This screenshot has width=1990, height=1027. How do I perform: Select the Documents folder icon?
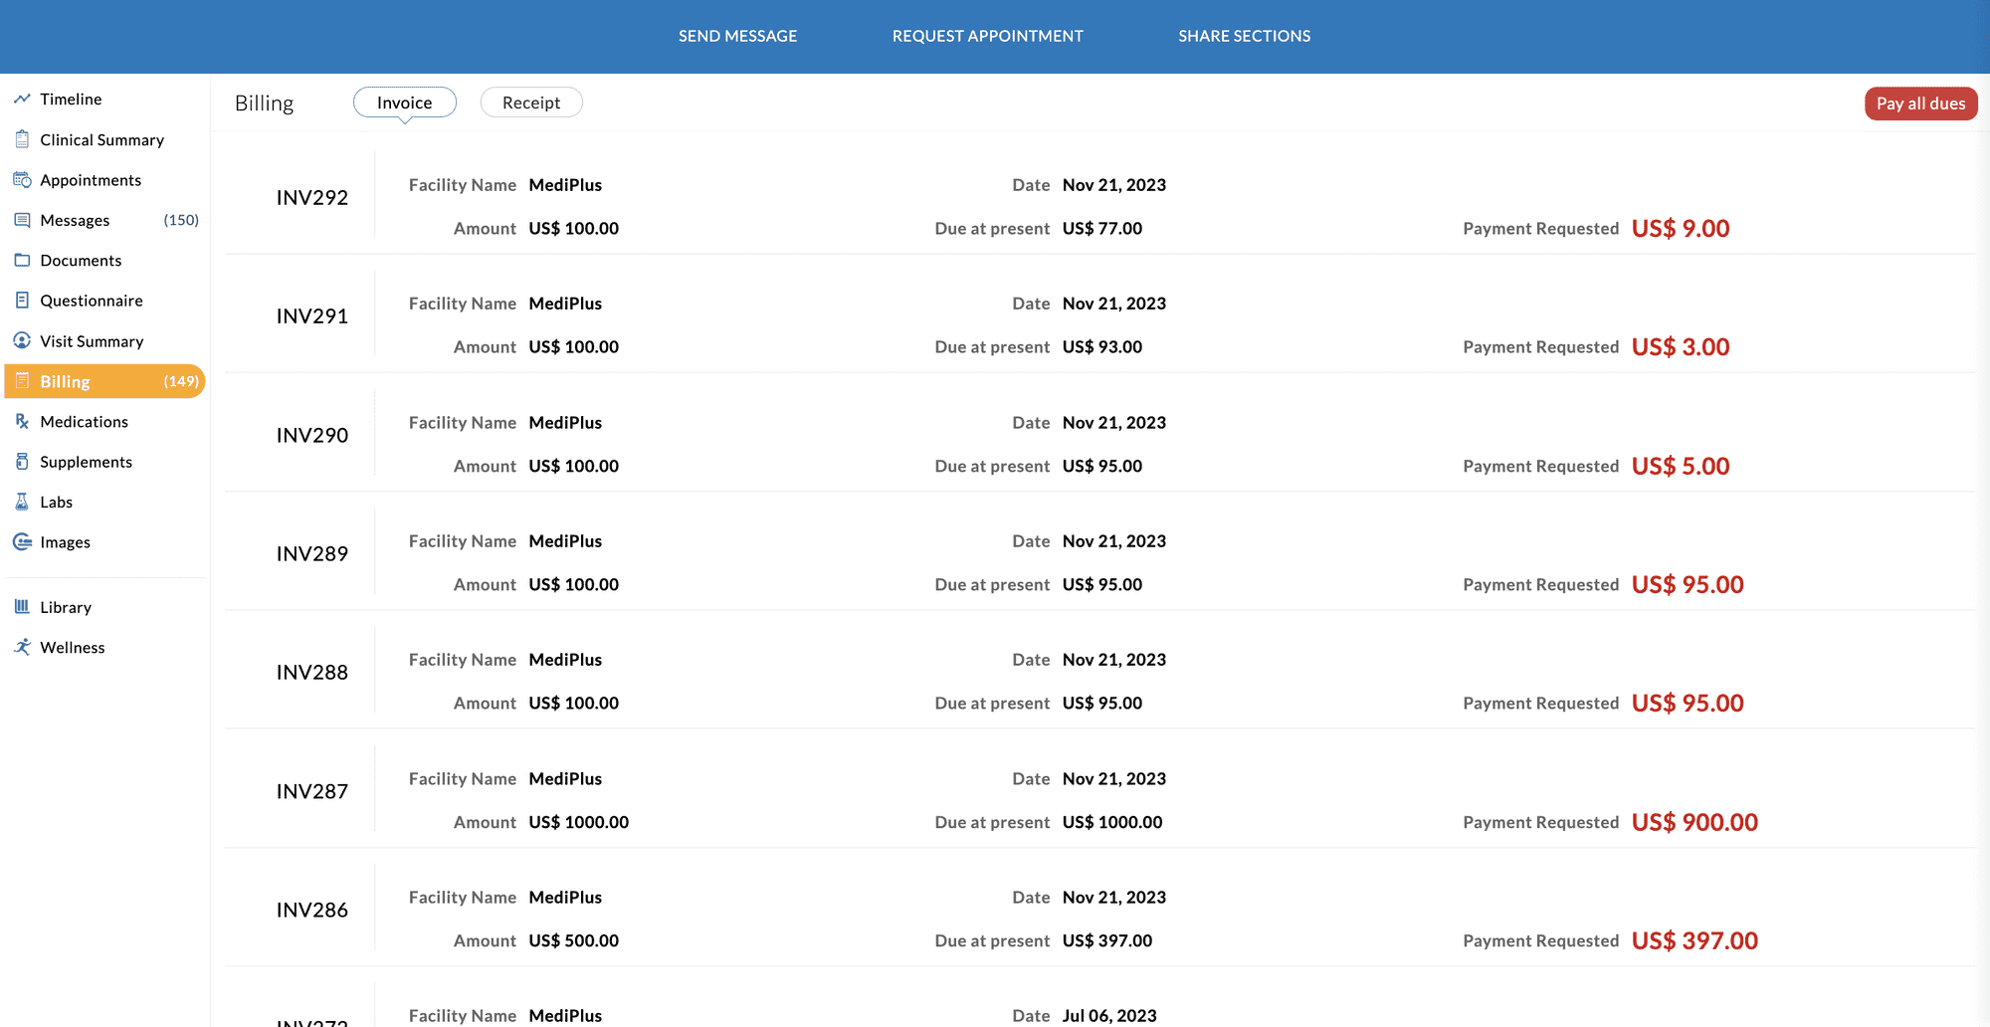pyautogui.click(x=22, y=260)
